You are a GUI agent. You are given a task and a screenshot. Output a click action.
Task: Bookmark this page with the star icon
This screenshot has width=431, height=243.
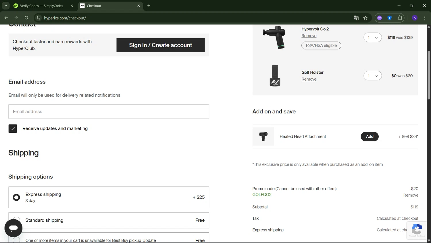[365, 18]
